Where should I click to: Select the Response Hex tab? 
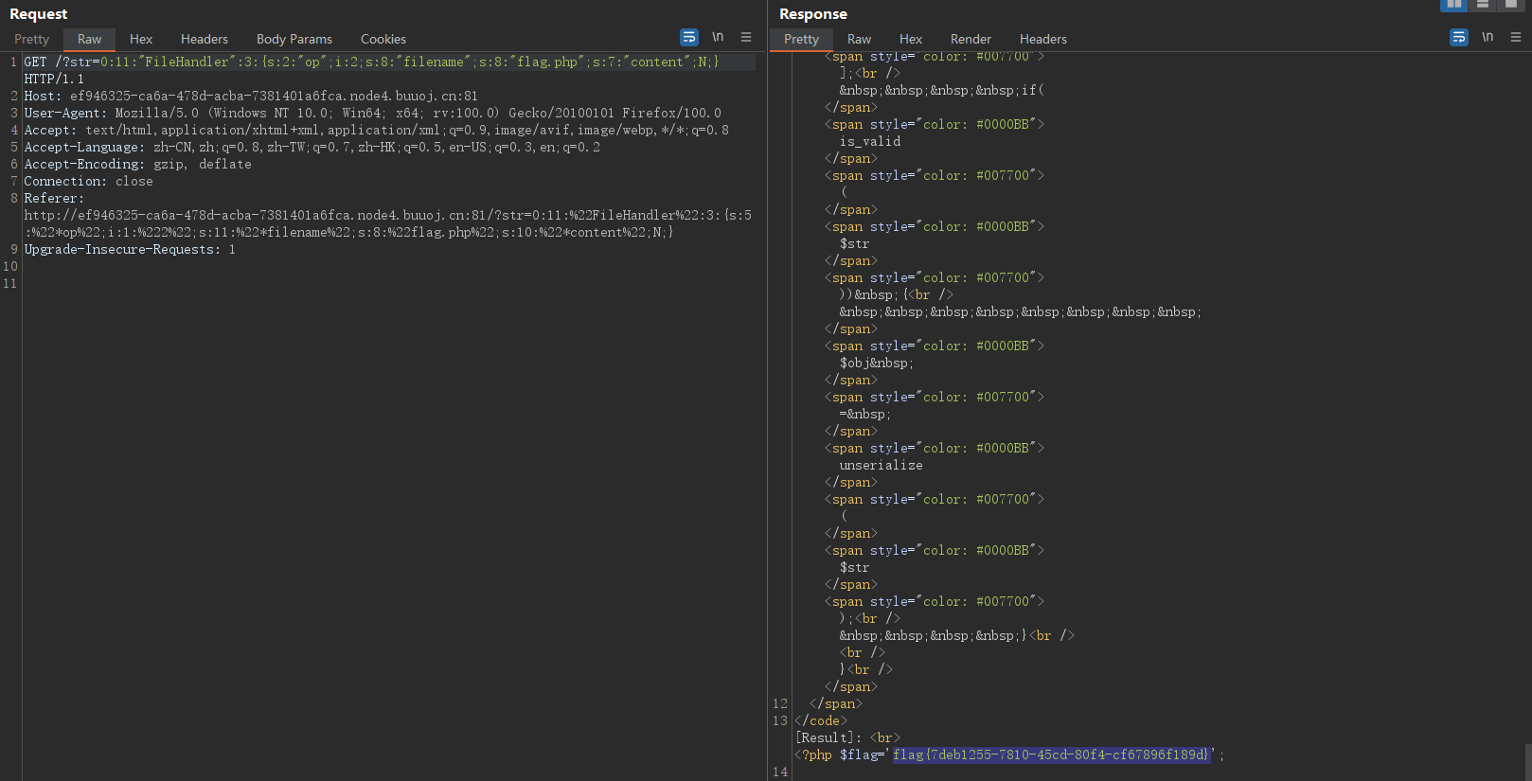(911, 39)
